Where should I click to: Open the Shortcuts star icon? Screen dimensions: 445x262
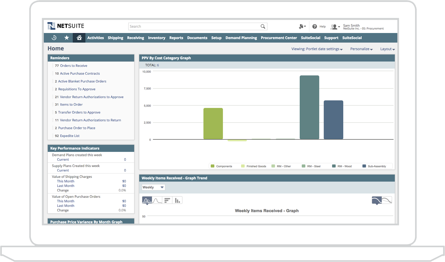(x=66, y=38)
